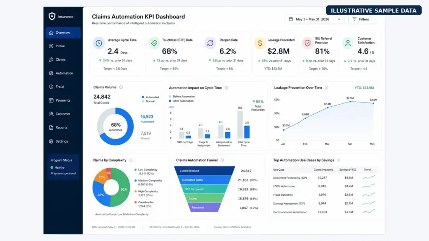Click the Leakage Prevented dollar icon
This screenshot has height=241, width=429.
coord(260,43)
